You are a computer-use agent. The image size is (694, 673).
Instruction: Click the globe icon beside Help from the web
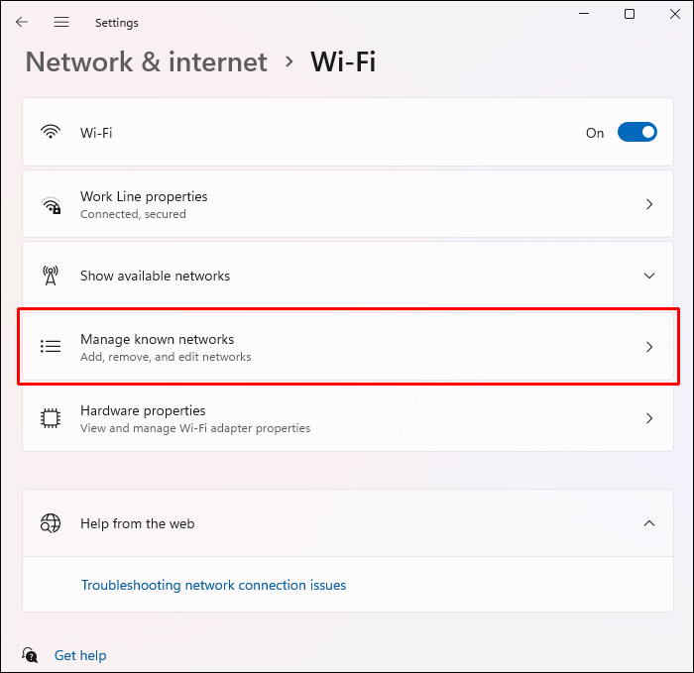point(51,523)
